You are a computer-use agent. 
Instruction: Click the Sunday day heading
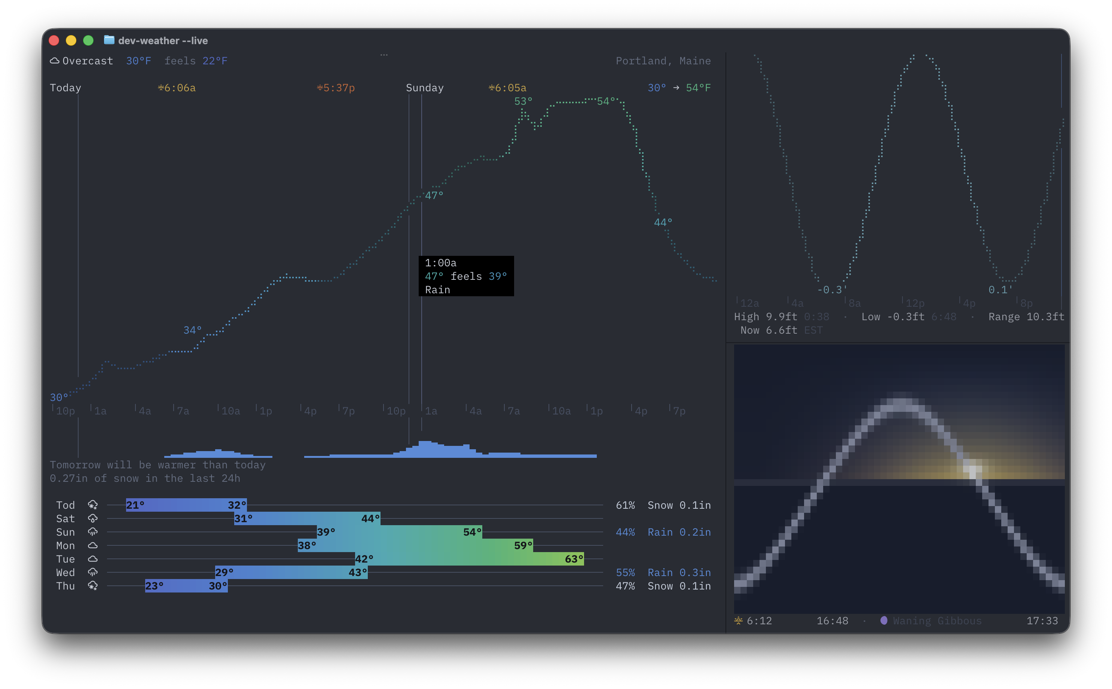pos(425,88)
